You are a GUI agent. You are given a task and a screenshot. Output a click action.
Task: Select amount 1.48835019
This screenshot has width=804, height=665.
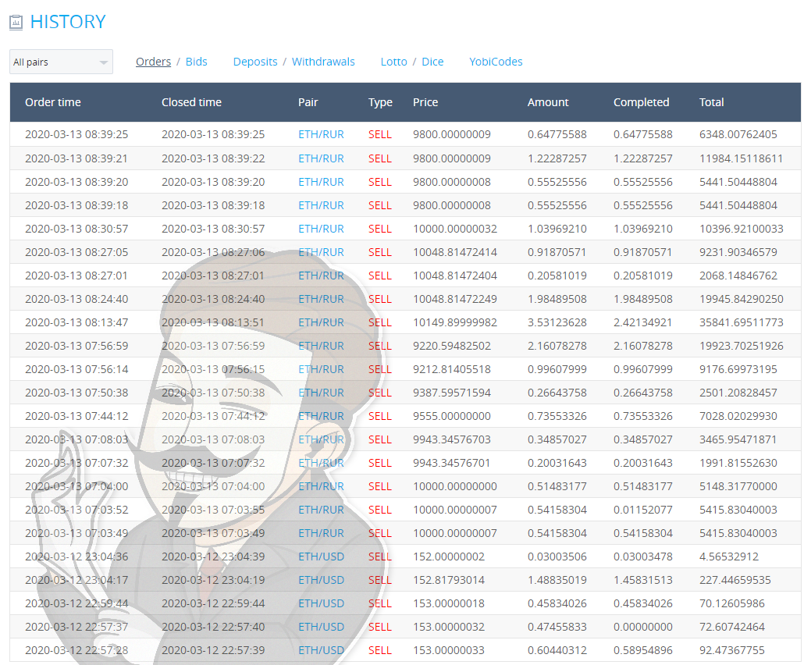[x=557, y=580]
